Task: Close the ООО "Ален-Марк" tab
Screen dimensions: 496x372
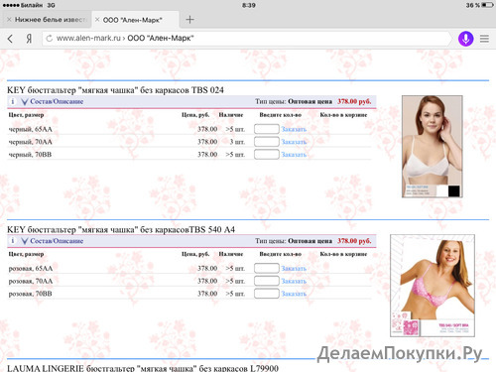Action: [97, 20]
